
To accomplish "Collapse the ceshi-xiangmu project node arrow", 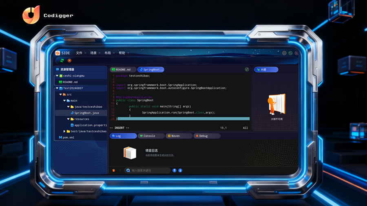I will tap(57, 76).
